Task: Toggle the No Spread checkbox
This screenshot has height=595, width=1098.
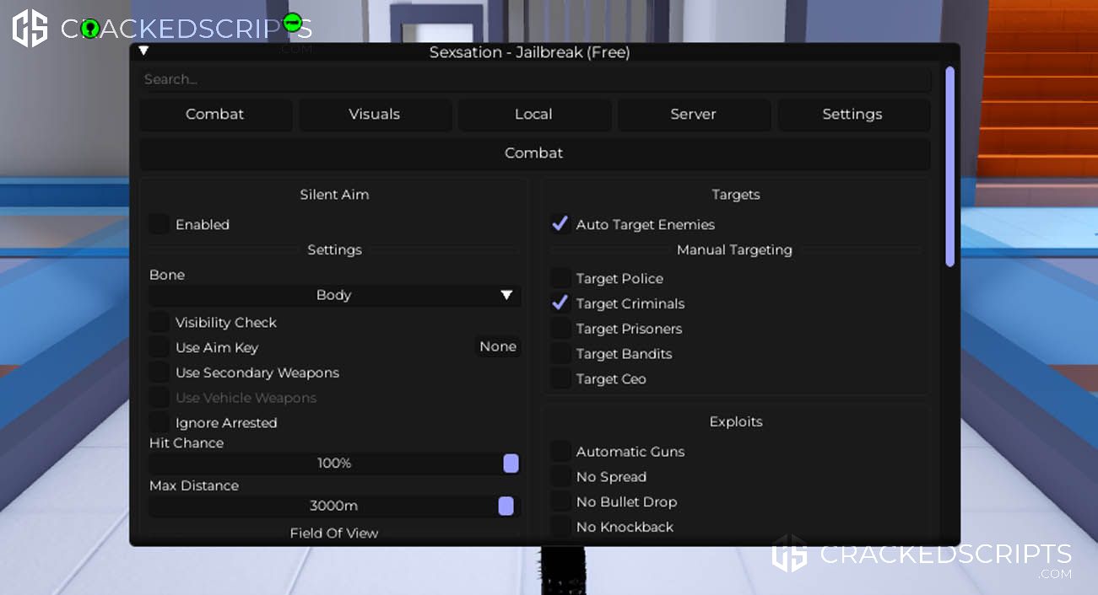Action: [560, 477]
